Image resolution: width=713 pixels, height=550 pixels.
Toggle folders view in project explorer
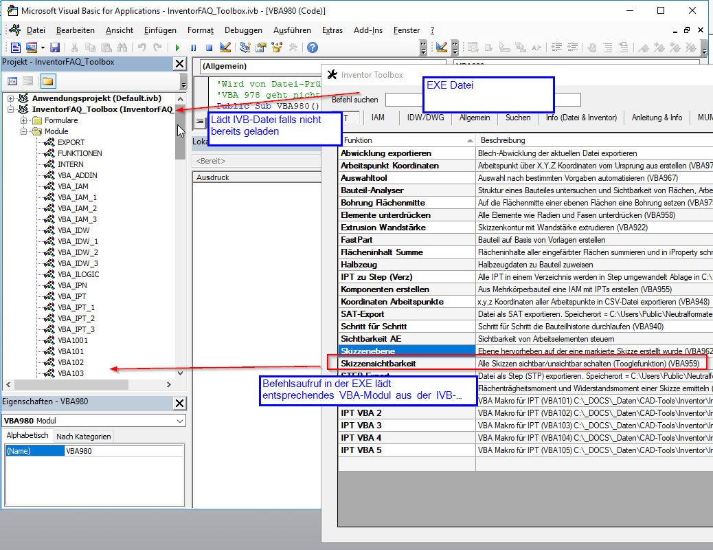47,81
